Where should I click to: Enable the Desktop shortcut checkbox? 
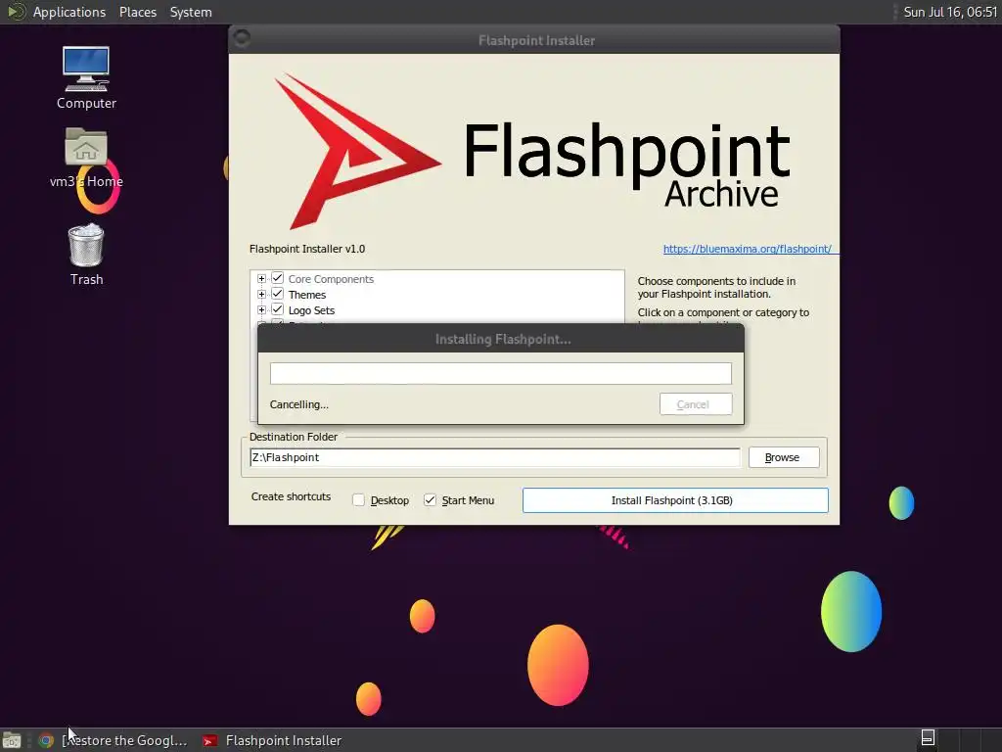(359, 500)
